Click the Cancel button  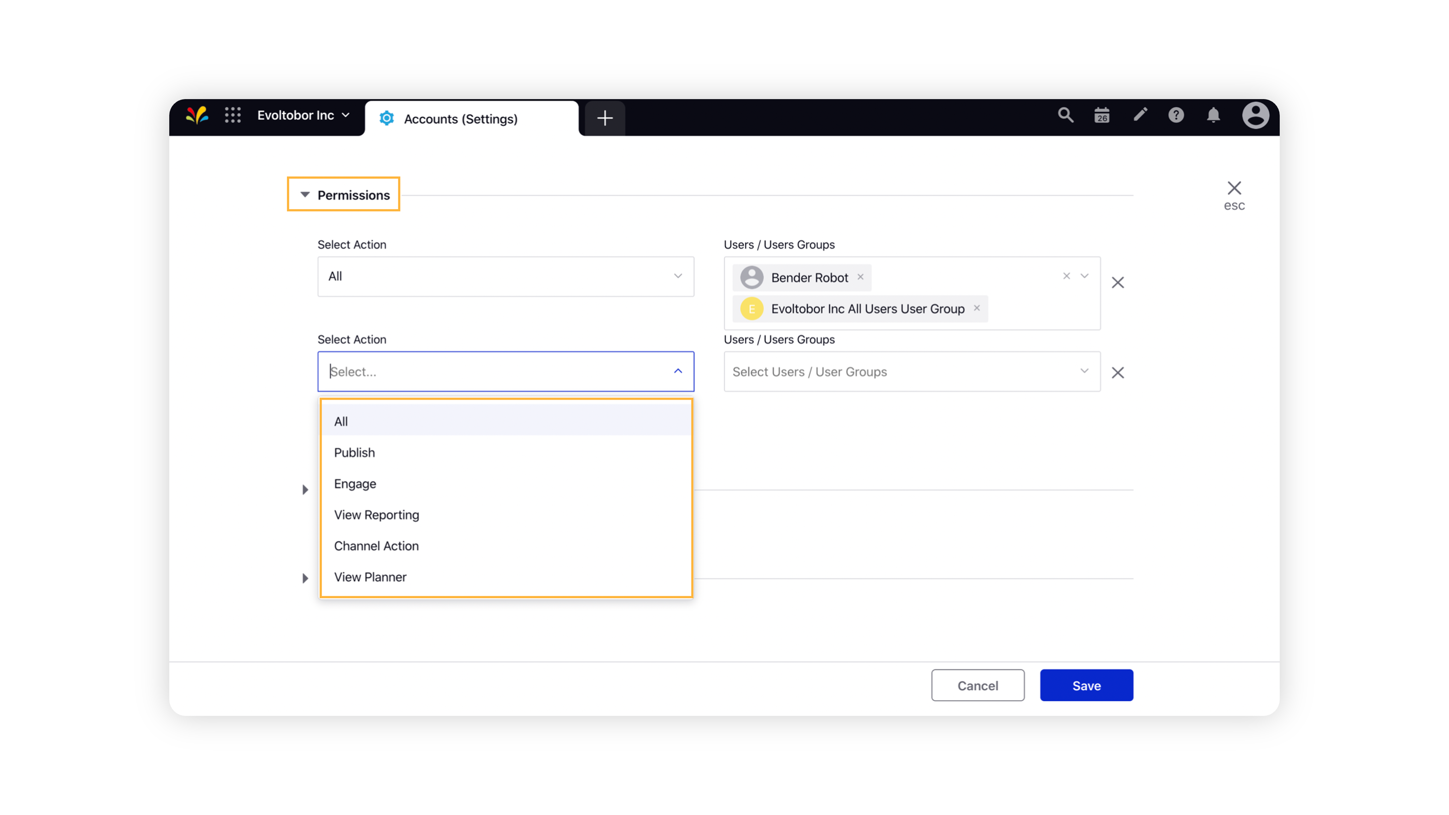978,686
